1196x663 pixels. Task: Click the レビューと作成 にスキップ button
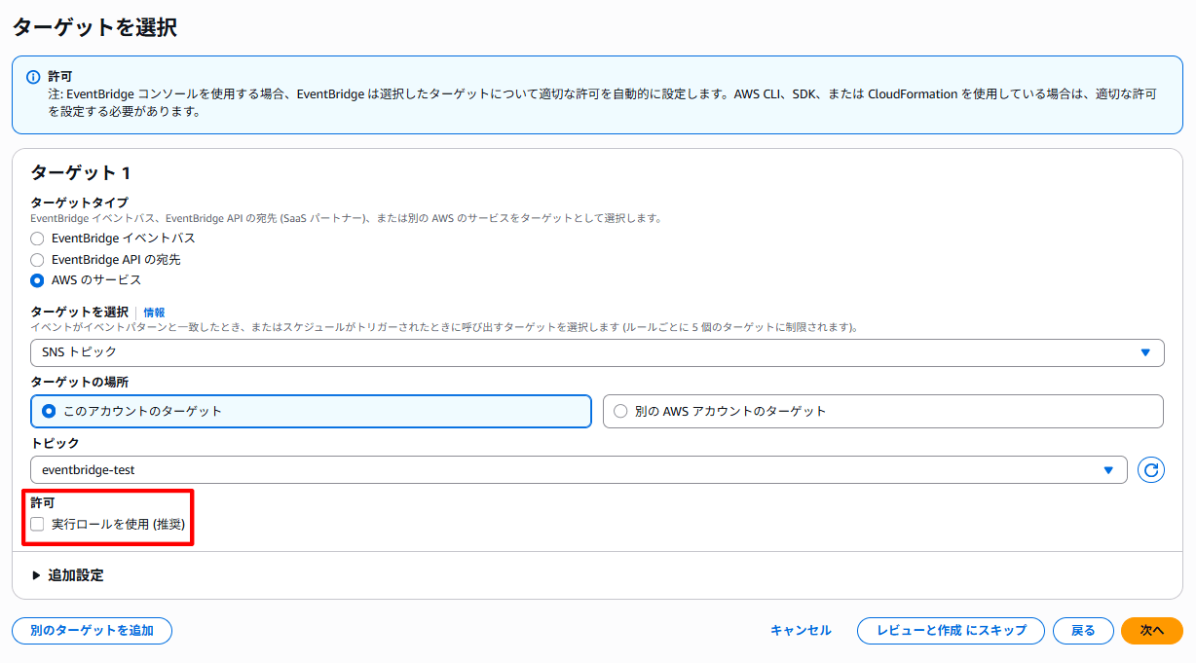(x=950, y=630)
